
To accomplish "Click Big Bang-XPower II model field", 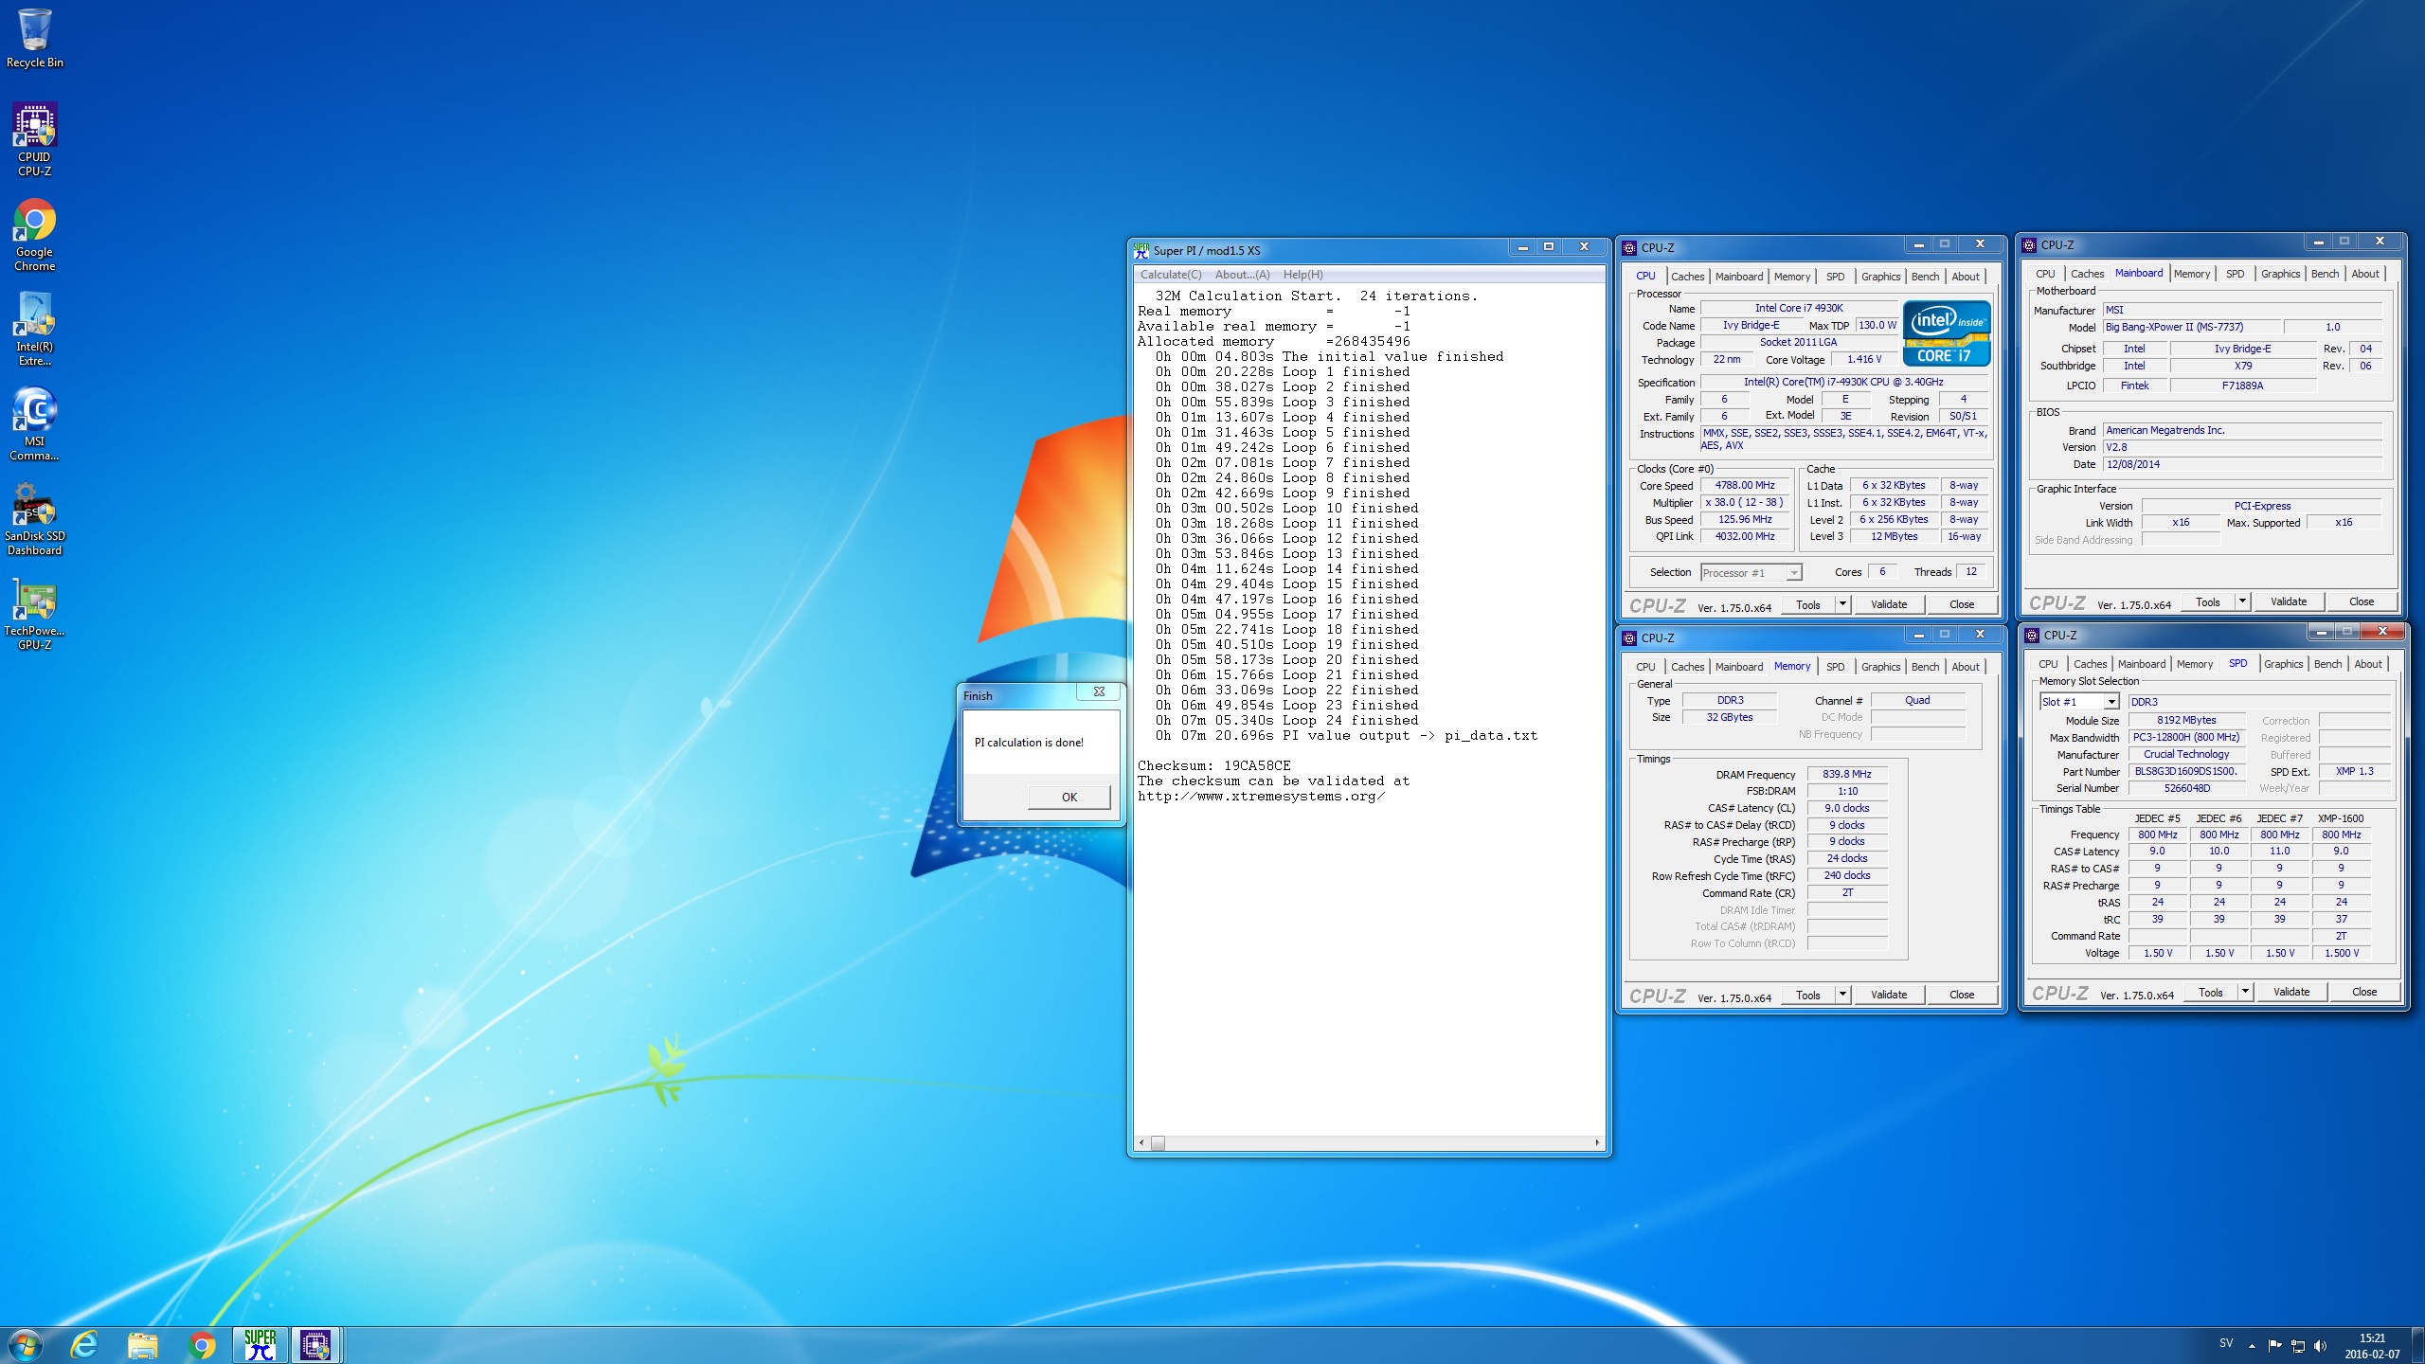I will (2190, 327).
